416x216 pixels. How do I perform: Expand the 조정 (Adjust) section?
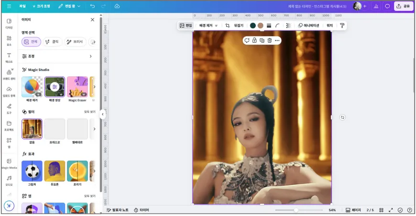[x=58, y=57]
